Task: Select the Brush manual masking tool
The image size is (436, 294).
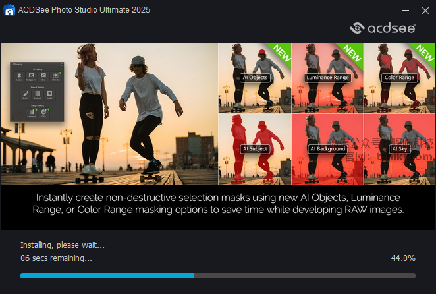Action: click(x=26, y=95)
